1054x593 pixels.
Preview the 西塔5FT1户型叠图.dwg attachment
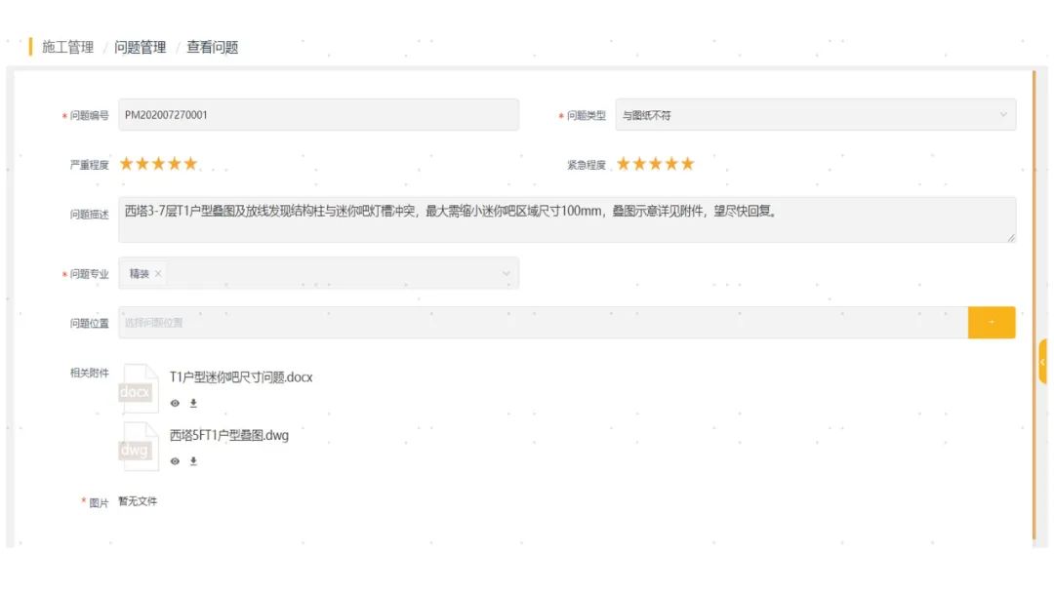pyautogui.click(x=173, y=460)
